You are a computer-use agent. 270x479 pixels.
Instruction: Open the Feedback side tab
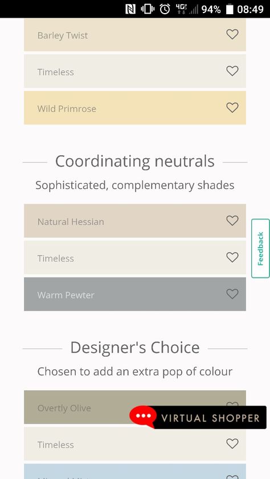[x=260, y=249]
